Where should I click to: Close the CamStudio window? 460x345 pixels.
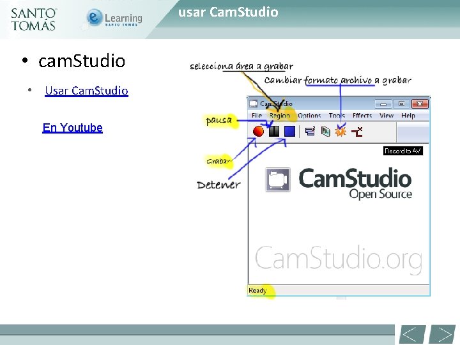[x=420, y=104]
